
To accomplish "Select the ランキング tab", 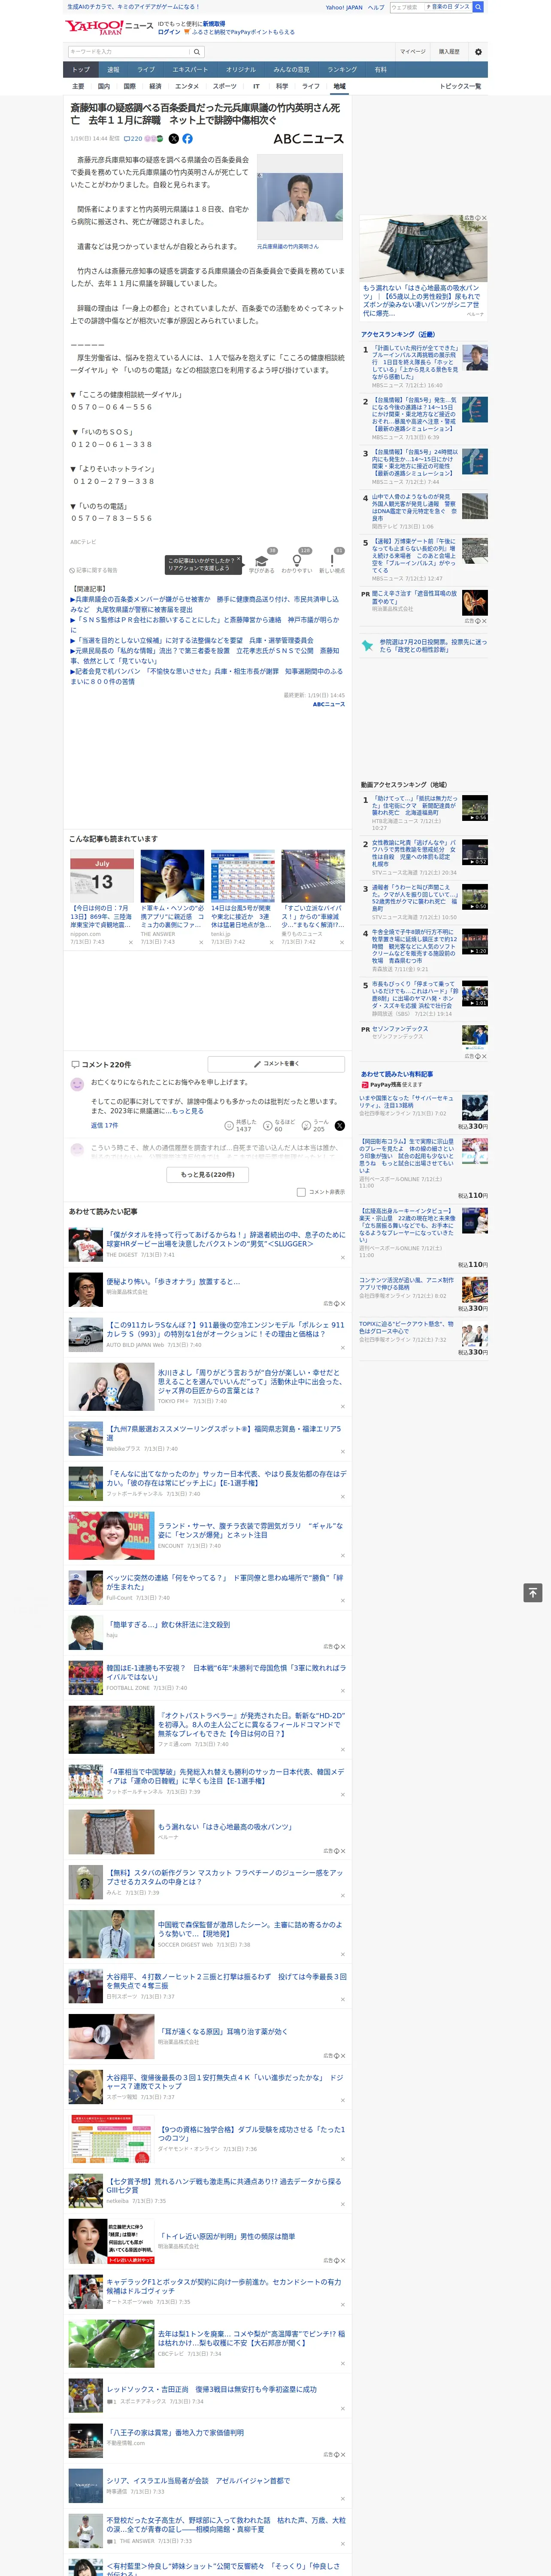I will coord(342,70).
